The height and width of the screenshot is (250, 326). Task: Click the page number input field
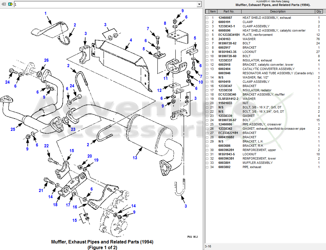[85, 4]
